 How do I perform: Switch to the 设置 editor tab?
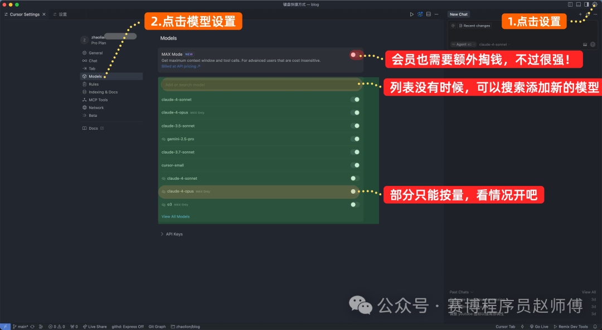(60, 14)
